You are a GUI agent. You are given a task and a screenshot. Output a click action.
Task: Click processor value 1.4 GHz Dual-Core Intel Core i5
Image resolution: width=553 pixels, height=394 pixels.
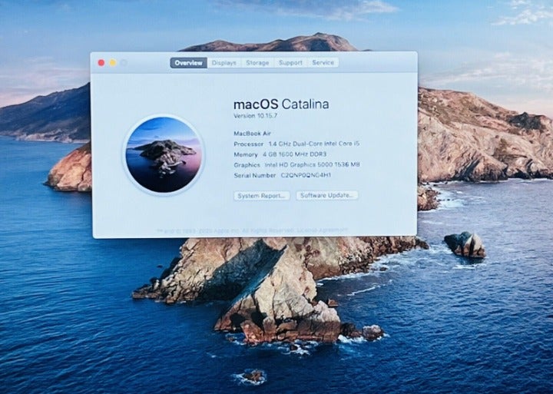point(314,144)
